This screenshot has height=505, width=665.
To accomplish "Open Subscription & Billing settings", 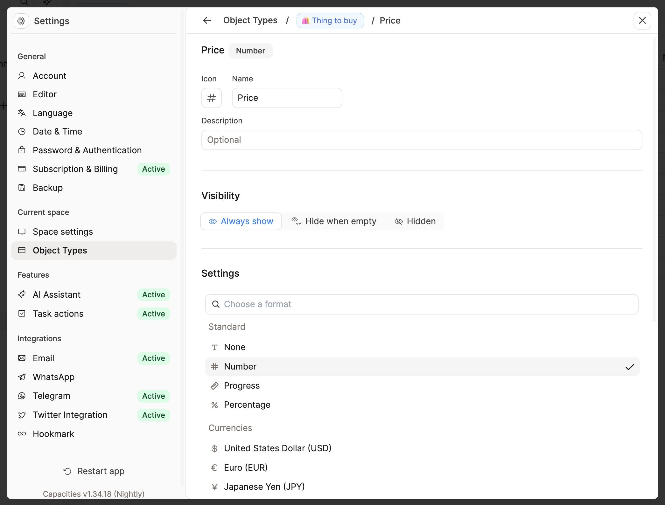I will (75, 169).
